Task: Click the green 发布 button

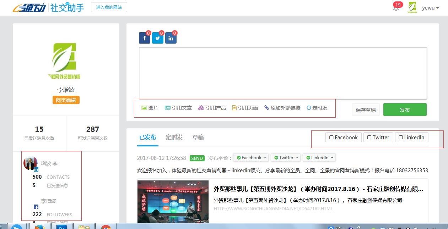Action: (405, 110)
